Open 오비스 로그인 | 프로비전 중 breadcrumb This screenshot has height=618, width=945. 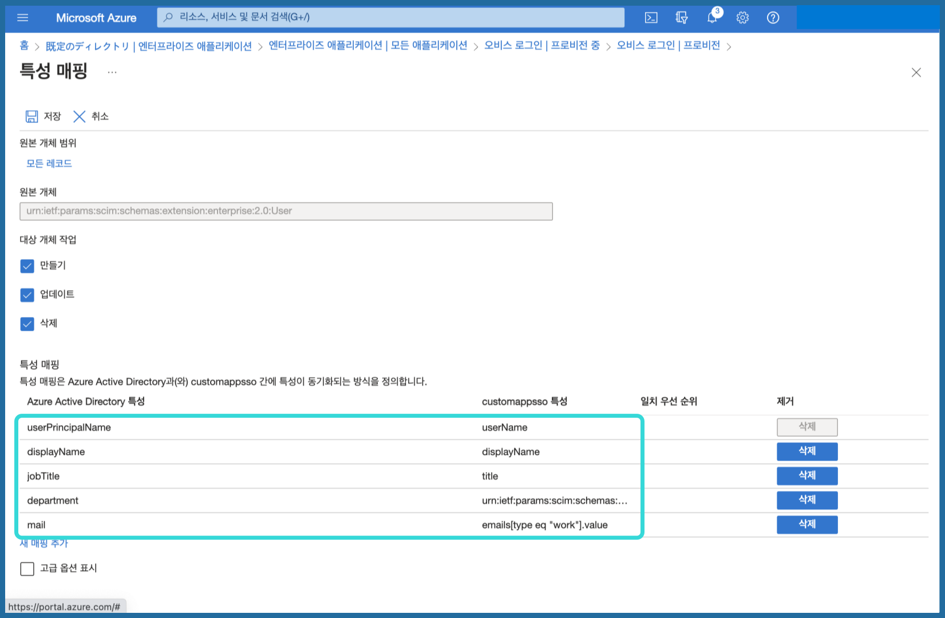tap(542, 45)
